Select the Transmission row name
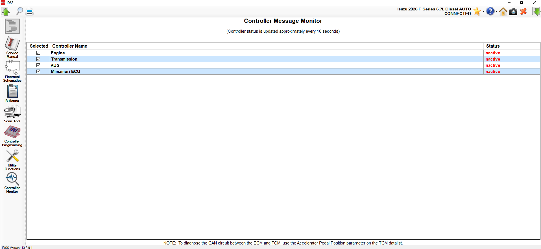 click(64, 59)
